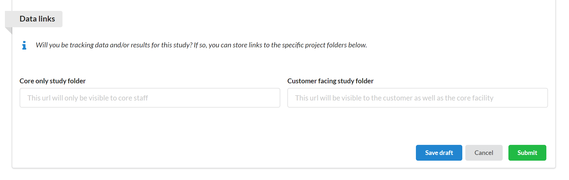Click the folded corner under Data links ribbon
The image size is (569, 180).
(10, 30)
